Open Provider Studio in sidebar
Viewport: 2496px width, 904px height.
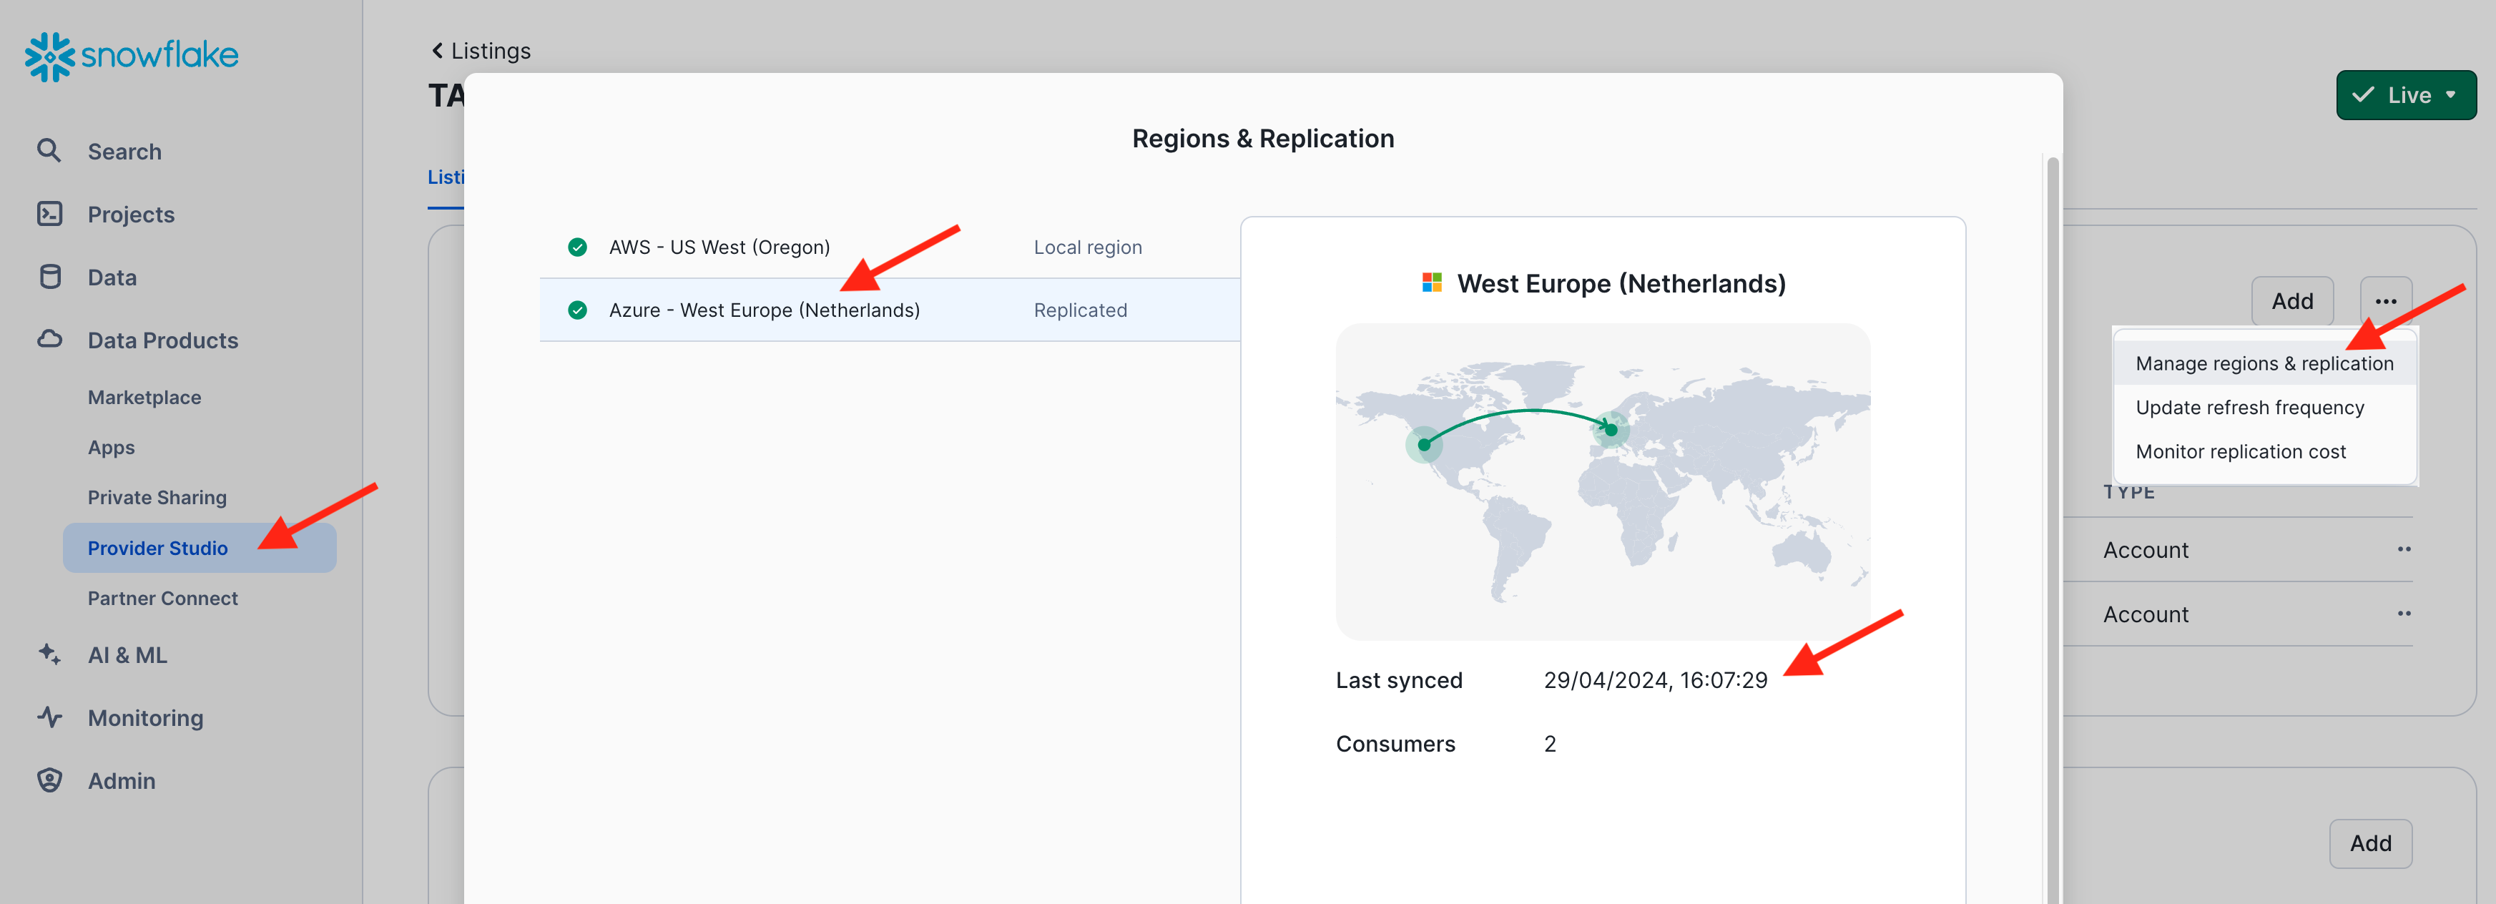coord(158,549)
